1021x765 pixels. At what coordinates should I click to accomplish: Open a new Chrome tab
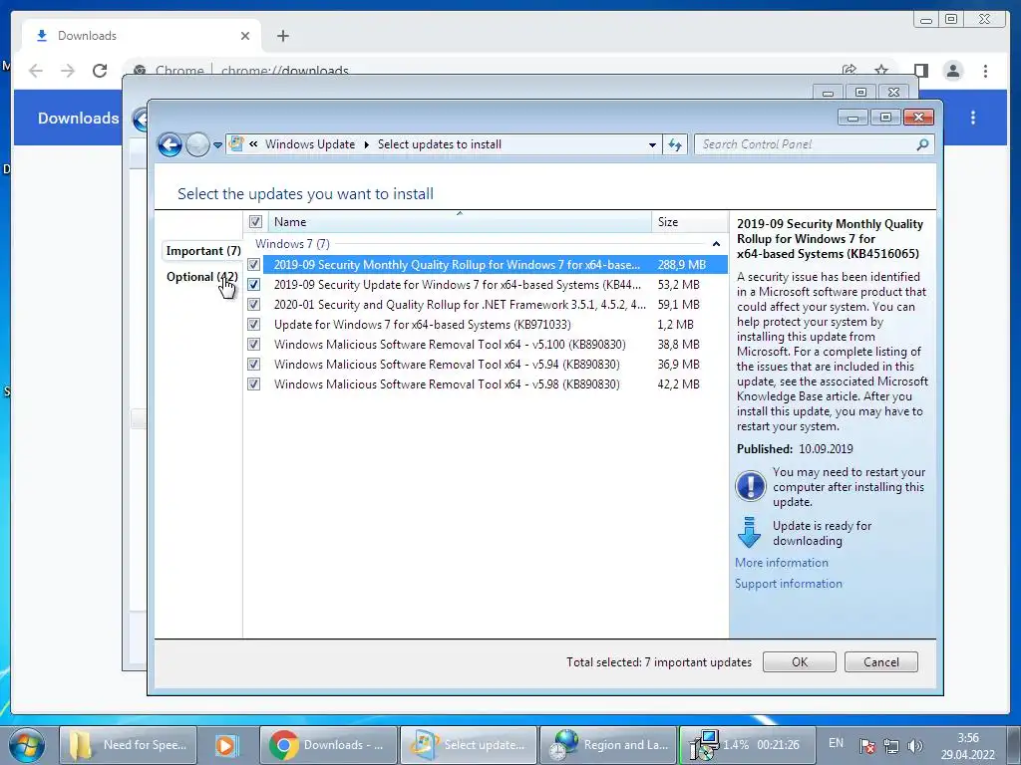[x=282, y=36]
